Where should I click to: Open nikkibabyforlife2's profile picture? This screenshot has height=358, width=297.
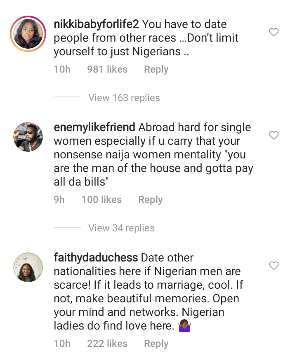click(x=28, y=34)
